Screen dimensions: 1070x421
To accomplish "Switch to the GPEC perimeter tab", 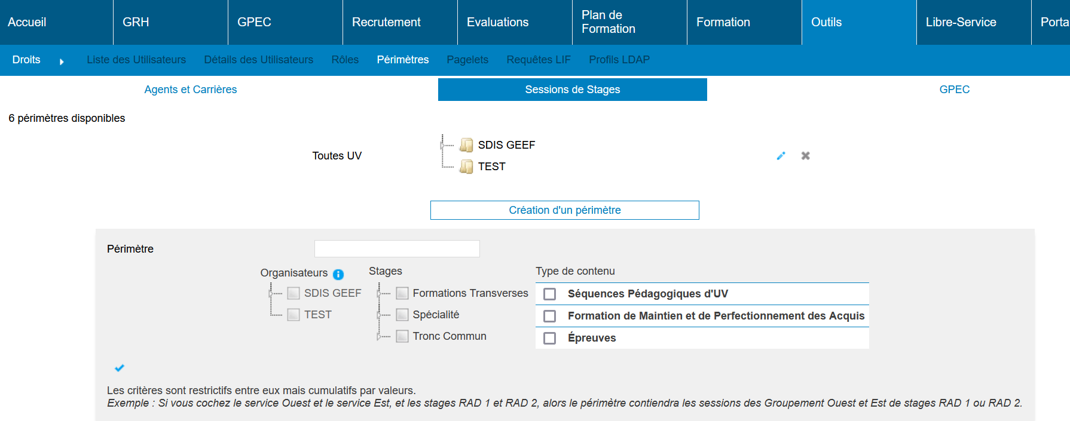I will click(954, 90).
